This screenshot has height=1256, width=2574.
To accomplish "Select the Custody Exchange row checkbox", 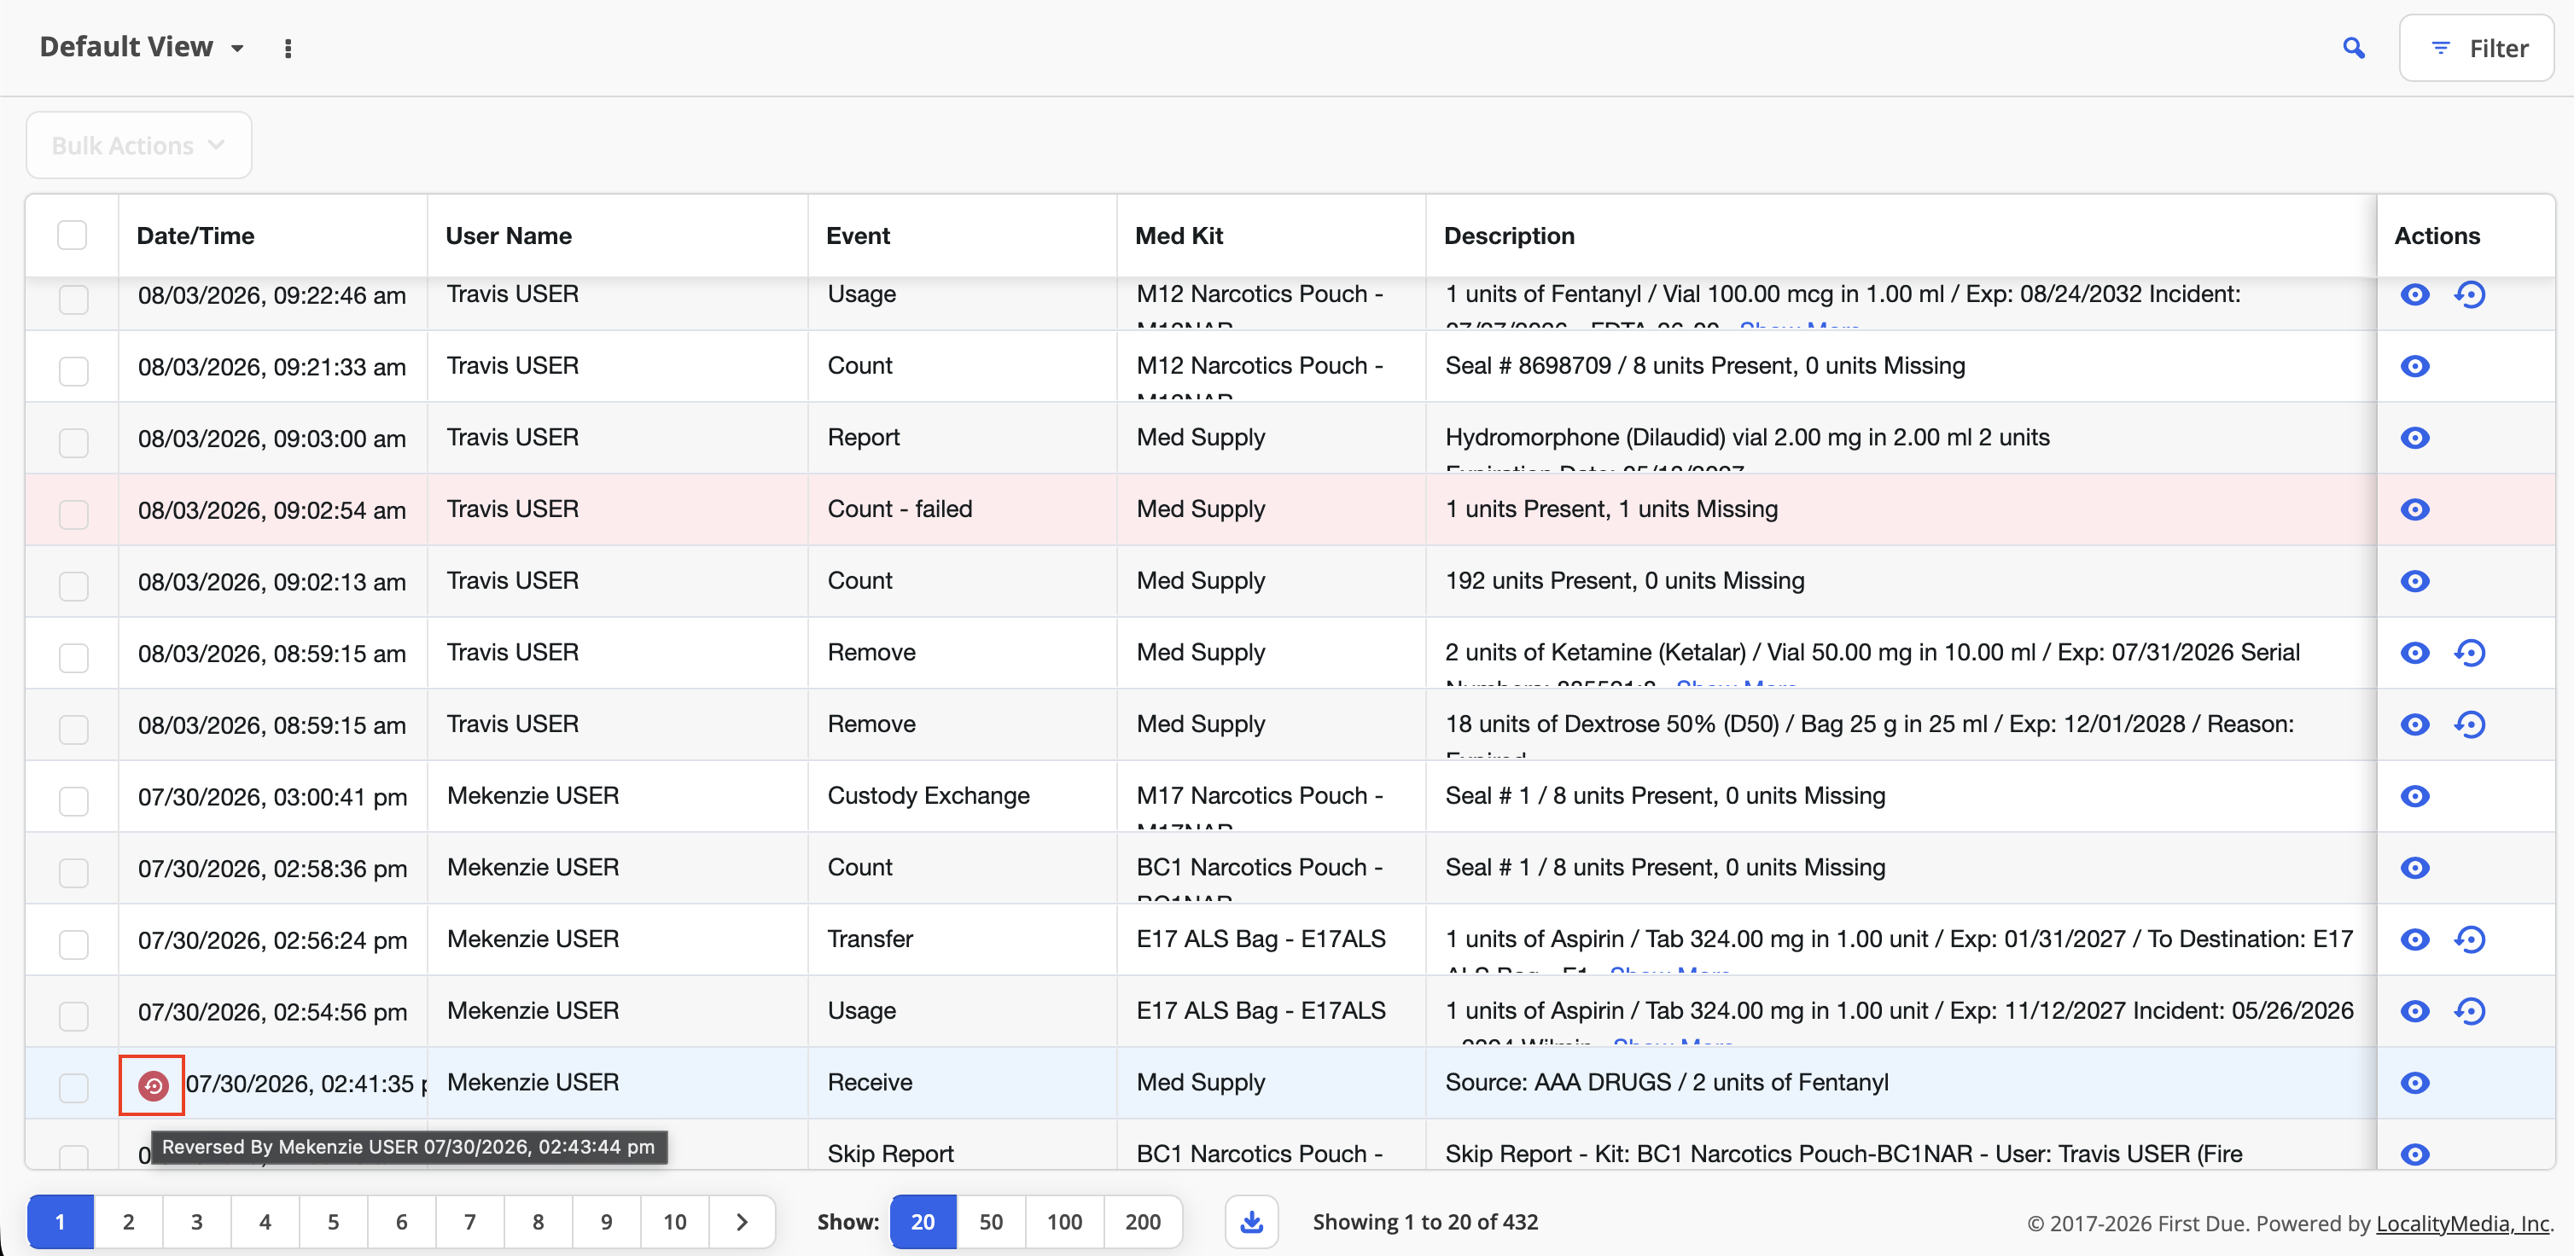I will tap(73, 801).
